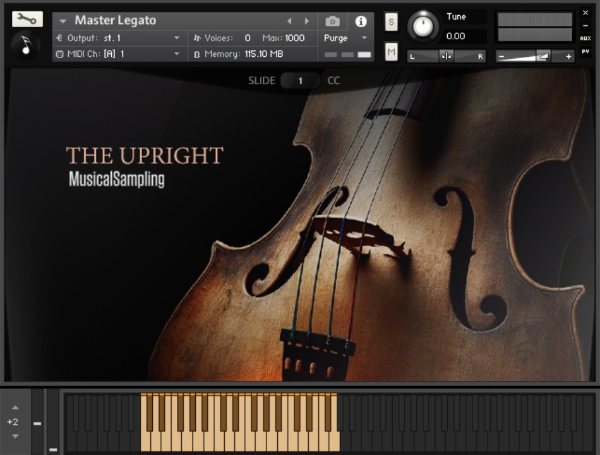Open the MIDI Ch [A] 1 dropdown
The width and height of the screenshot is (600, 455).
click(x=177, y=54)
